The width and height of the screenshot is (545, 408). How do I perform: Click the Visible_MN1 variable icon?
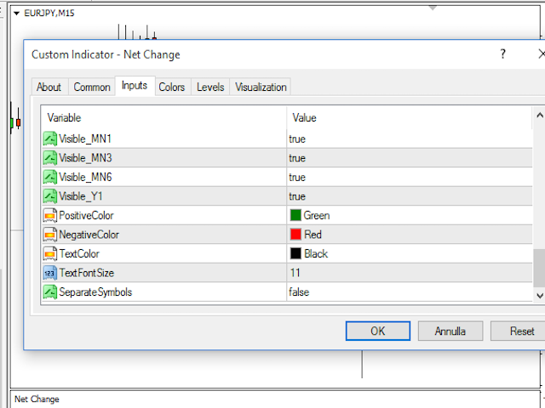[x=50, y=139]
